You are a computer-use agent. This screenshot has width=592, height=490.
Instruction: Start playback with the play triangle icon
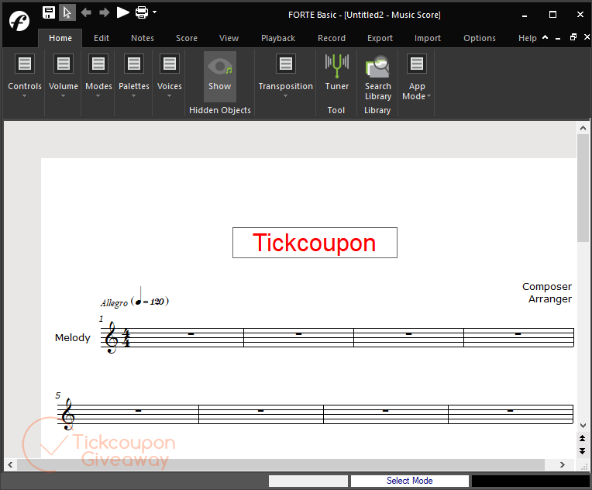click(x=122, y=12)
